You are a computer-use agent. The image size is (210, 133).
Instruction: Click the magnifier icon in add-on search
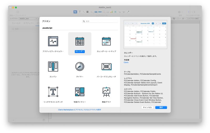point(84,21)
